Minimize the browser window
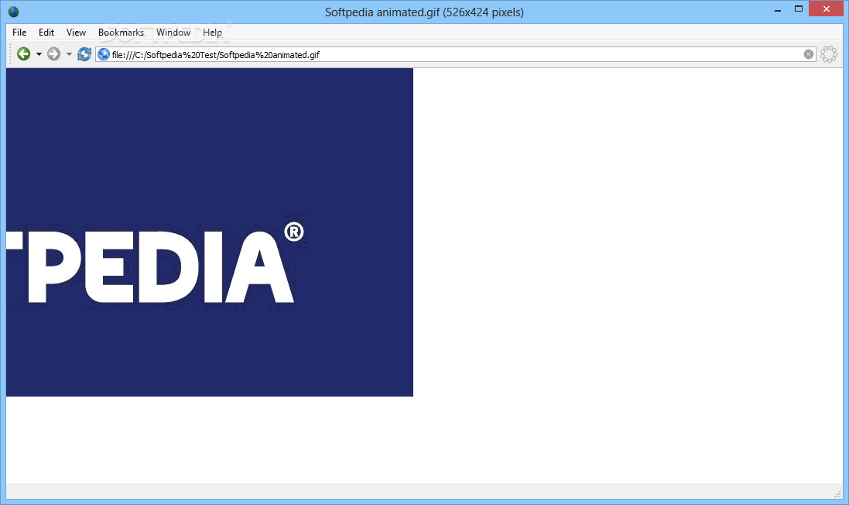Screen dimensions: 849x505 pyautogui.click(x=778, y=10)
